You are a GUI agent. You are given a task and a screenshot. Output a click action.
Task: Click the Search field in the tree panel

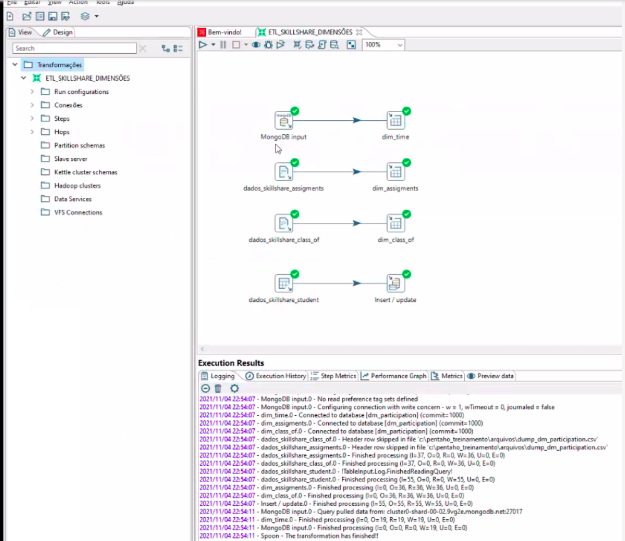coord(75,48)
